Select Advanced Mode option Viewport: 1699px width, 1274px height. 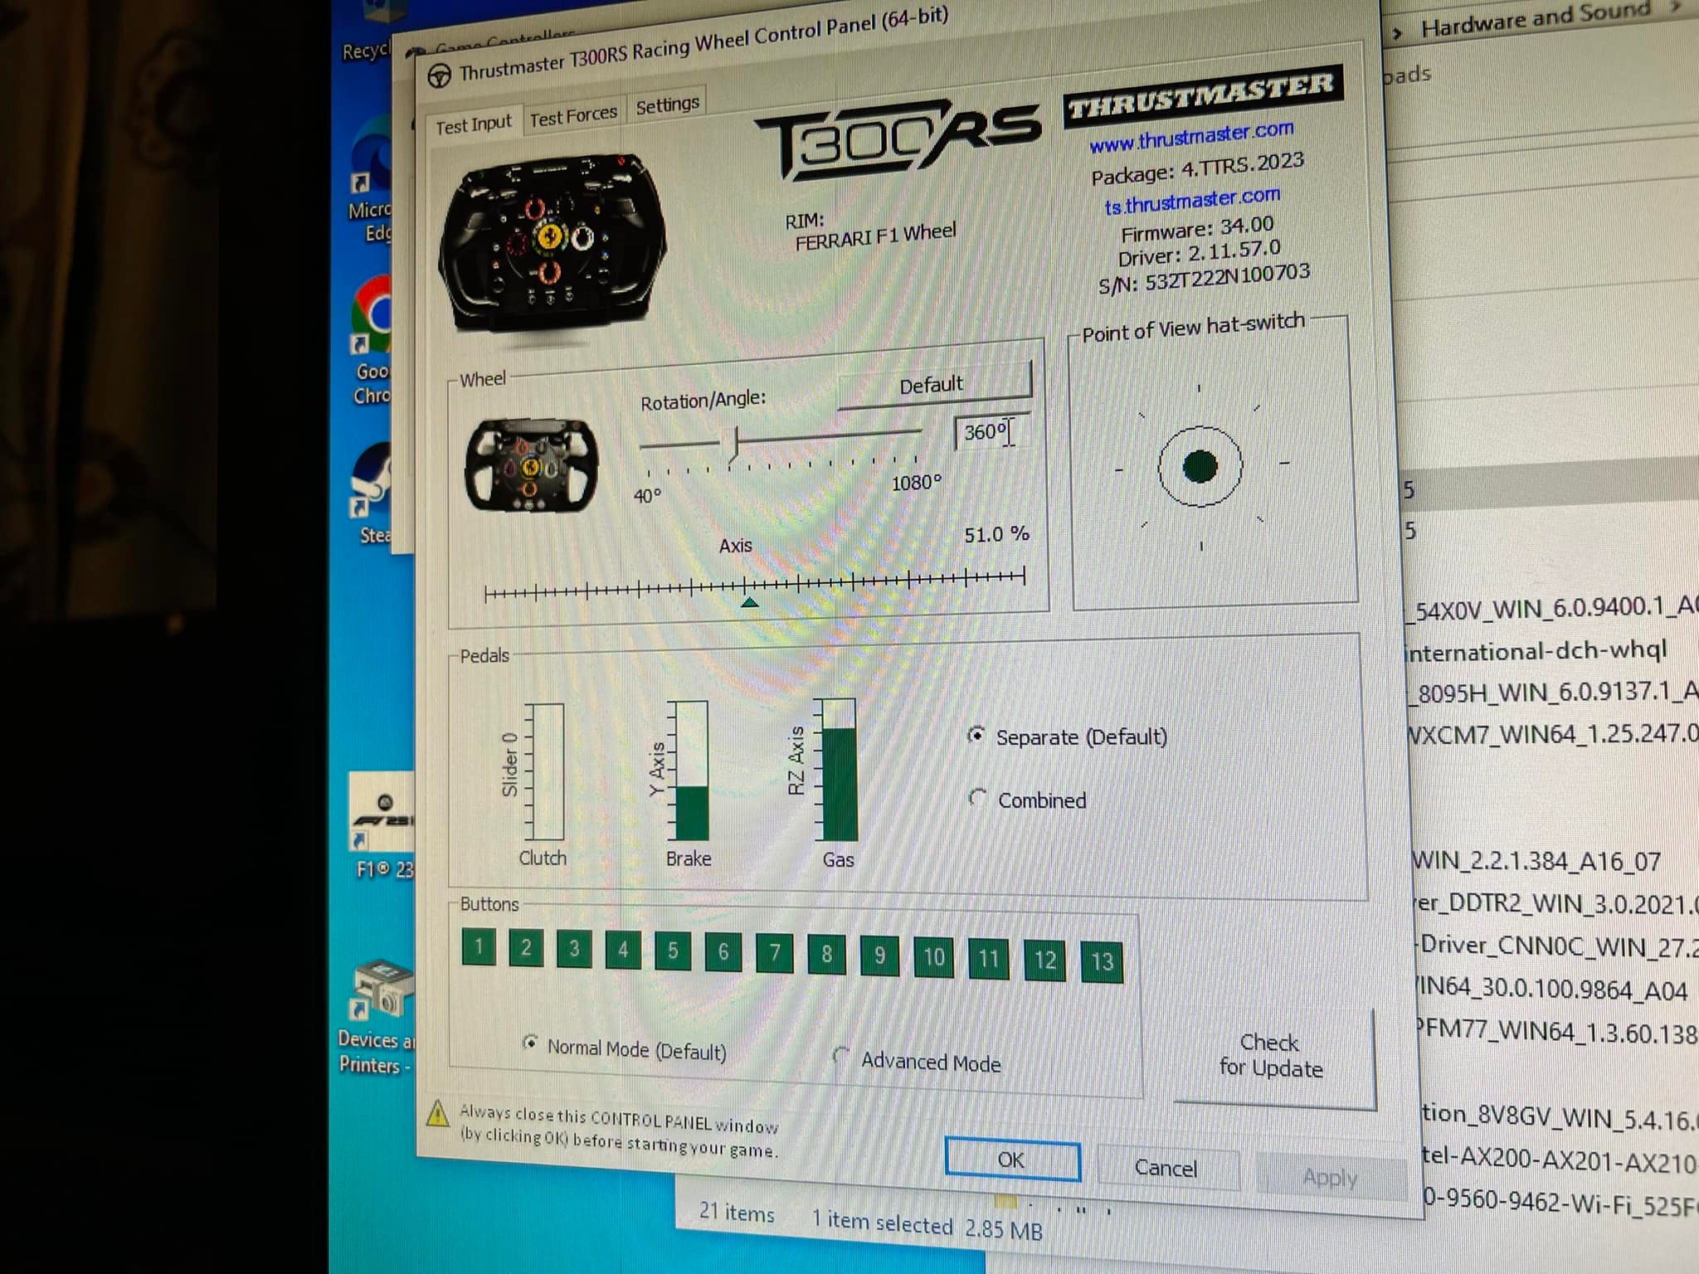click(x=917, y=1060)
